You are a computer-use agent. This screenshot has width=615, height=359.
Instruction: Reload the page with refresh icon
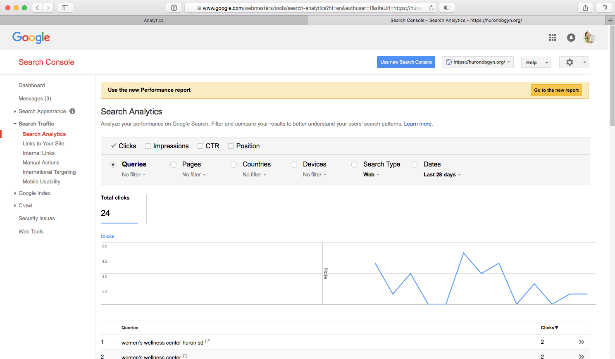click(431, 8)
